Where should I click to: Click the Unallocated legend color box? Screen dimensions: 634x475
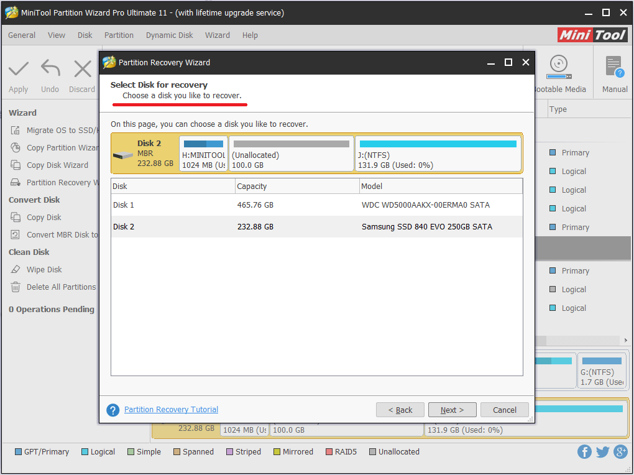pos(372,451)
